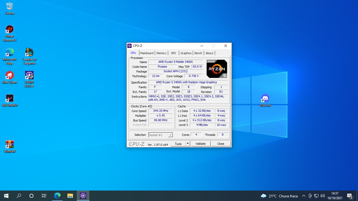Click the Threads count value 8
Screen dimensions: 358x201
(223, 135)
